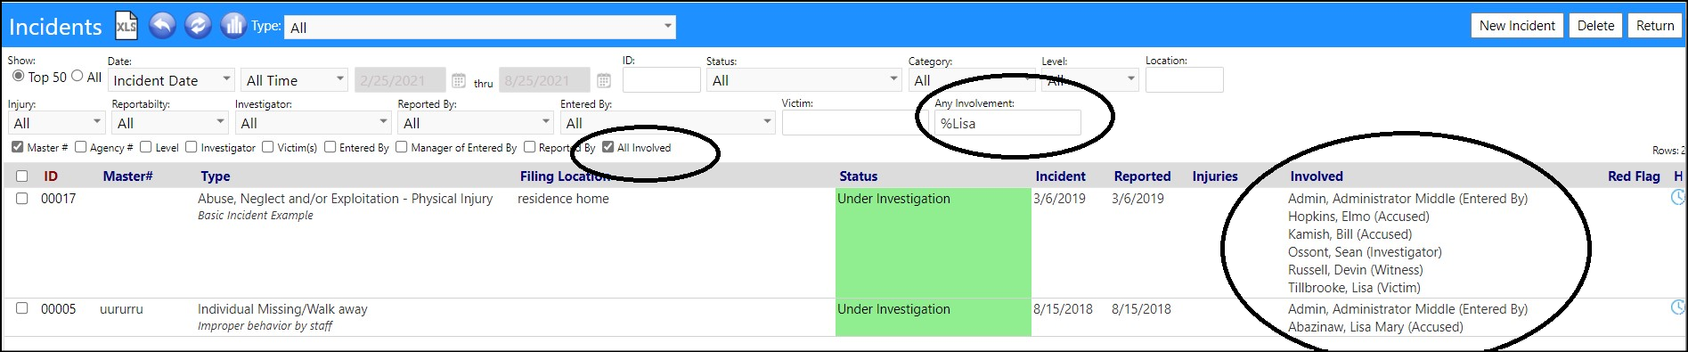The height and width of the screenshot is (352, 1688).
Task: Click the Delete button
Action: point(1595,26)
